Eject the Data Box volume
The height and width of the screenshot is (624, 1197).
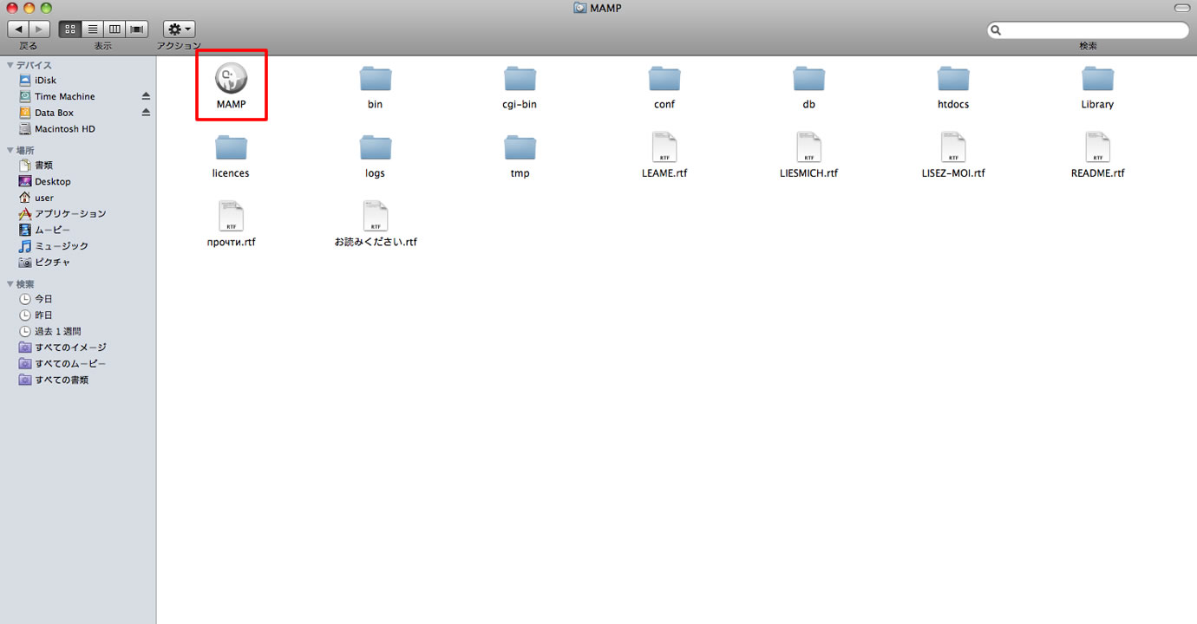pos(146,113)
